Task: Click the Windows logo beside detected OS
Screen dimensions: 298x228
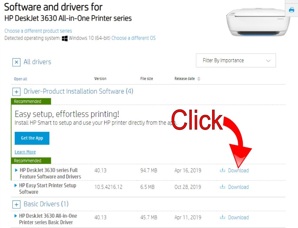Action: pos(65,38)
